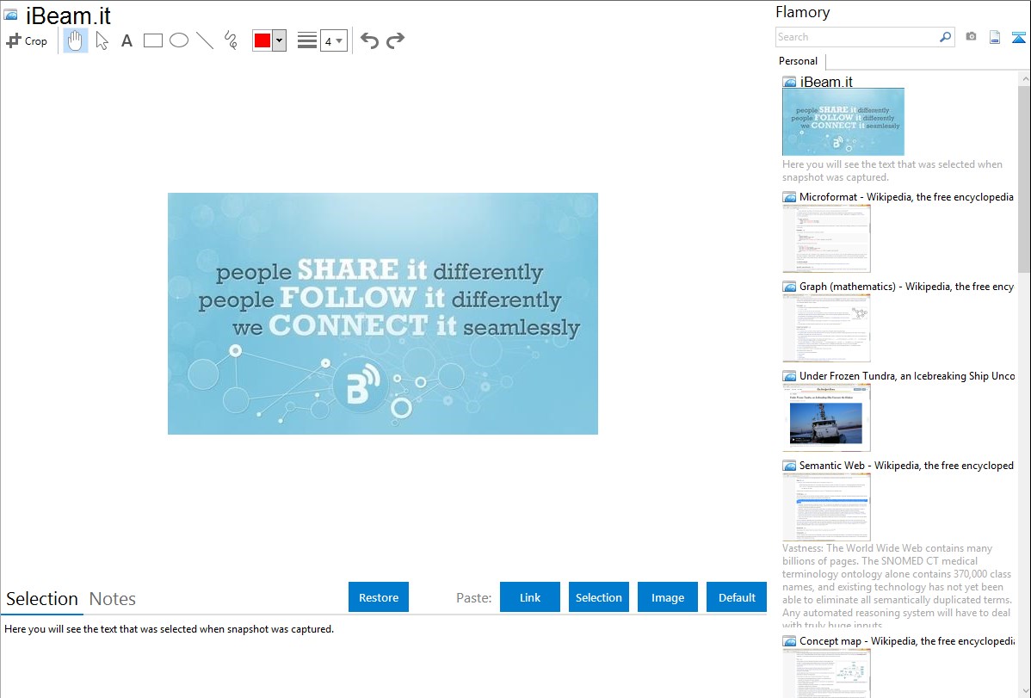
Task: Select Under Frozen Tundra list title
Action: pyautogui.click(x=907, y=375)
